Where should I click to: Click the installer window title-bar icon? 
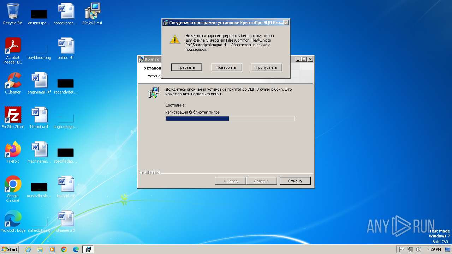coord(142,59)
